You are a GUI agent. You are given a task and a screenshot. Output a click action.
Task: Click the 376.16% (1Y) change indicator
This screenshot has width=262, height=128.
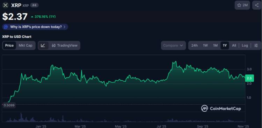(x=43, y=17)
